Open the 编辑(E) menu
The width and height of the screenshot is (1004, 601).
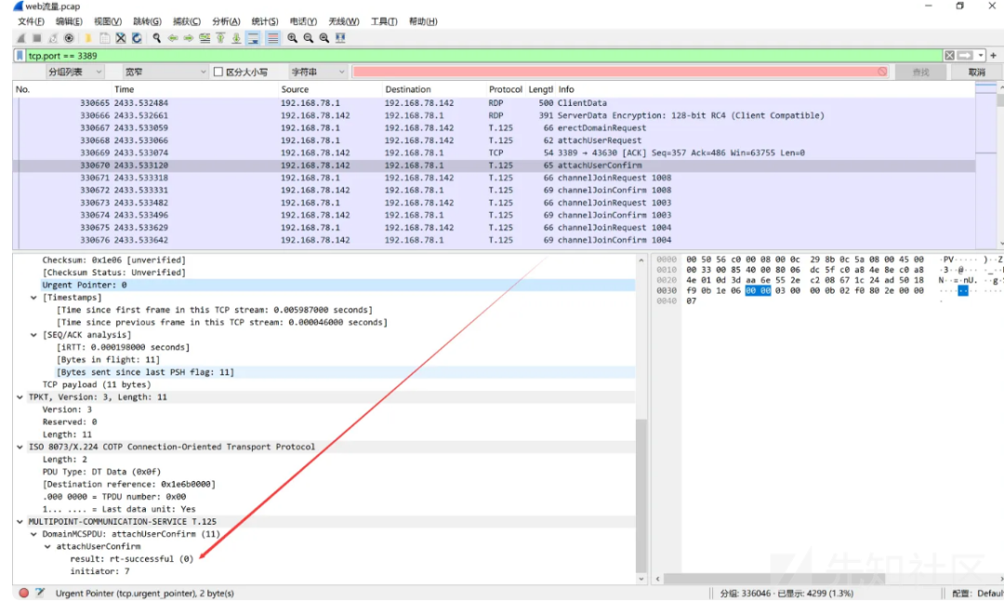tap(69, 21)
